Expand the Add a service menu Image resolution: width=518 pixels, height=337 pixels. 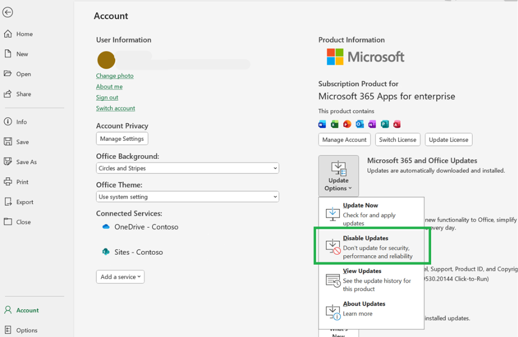120,276
